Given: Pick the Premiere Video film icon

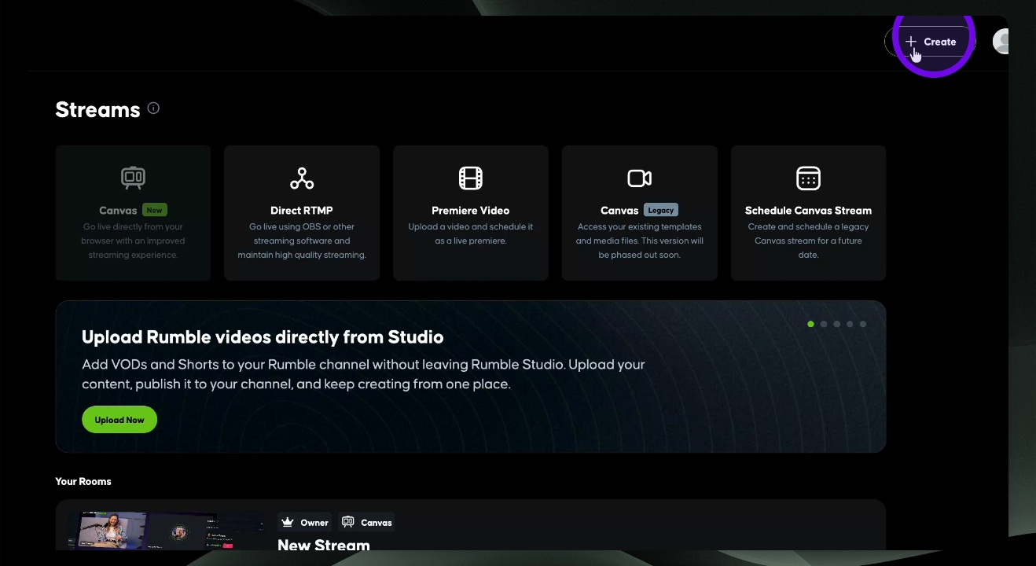Looking at the screenshot, I should coord(471,178).
